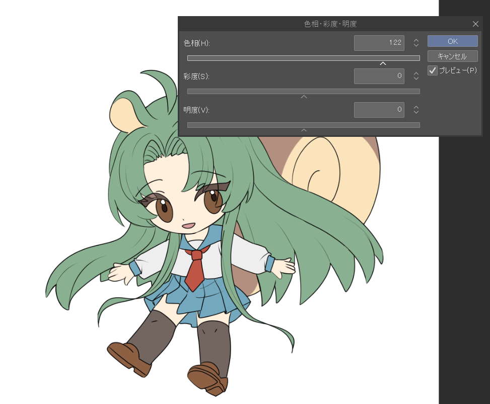Decrease hue with the down stepper arrow
The image size is (490, 404).
point(416,46)
